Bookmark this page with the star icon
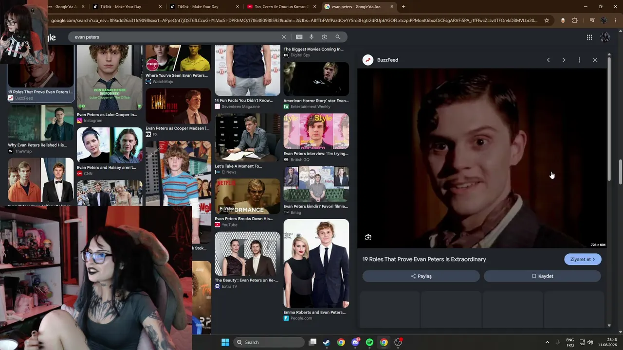 point(547,20)
